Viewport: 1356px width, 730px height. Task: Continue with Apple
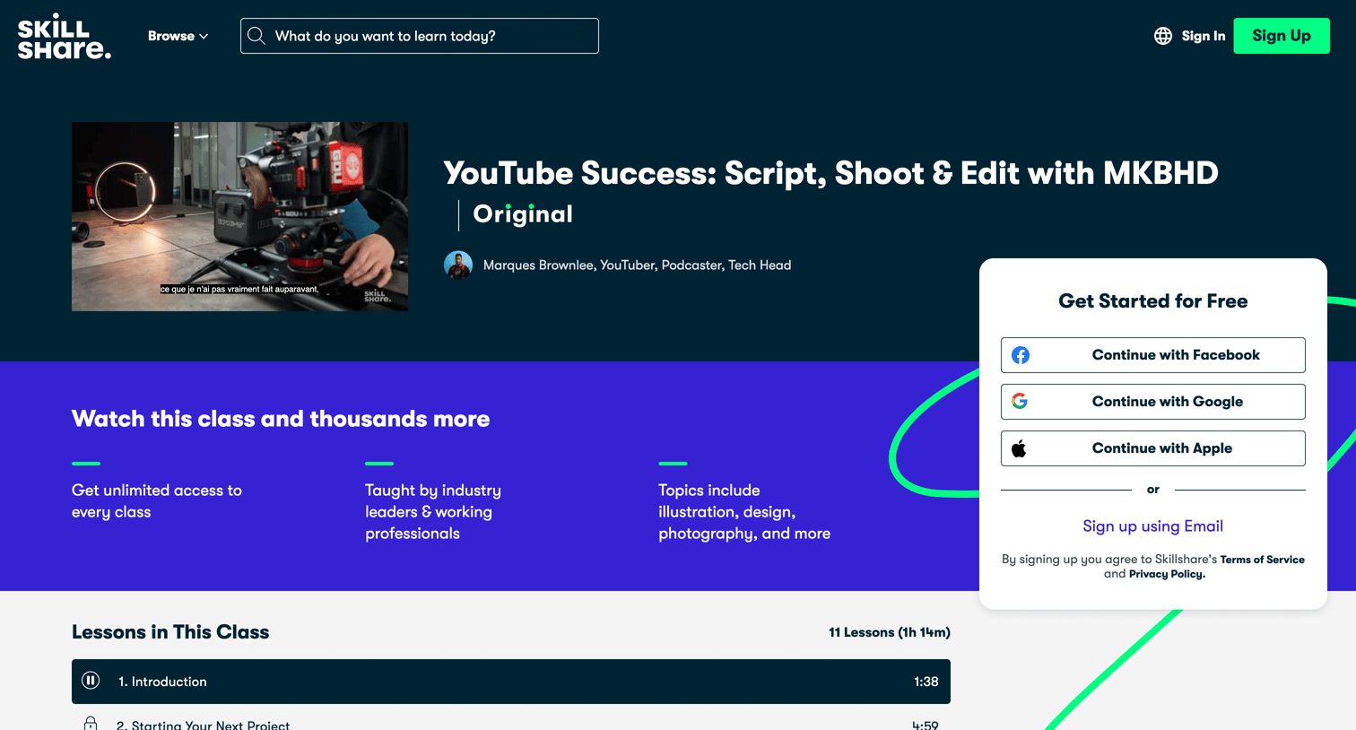pos(1153,448)
